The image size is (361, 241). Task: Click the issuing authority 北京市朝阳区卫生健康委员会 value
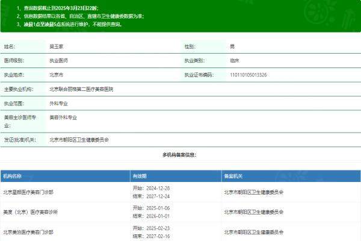pyautogui.click(x=79, y=139)
